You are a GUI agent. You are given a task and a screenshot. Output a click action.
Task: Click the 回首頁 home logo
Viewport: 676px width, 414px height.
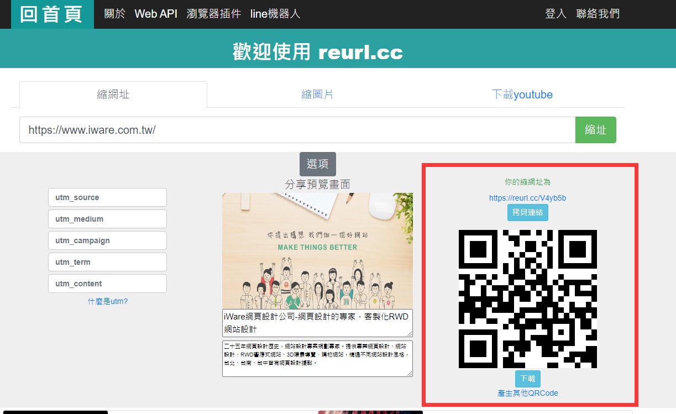[52, 14]
